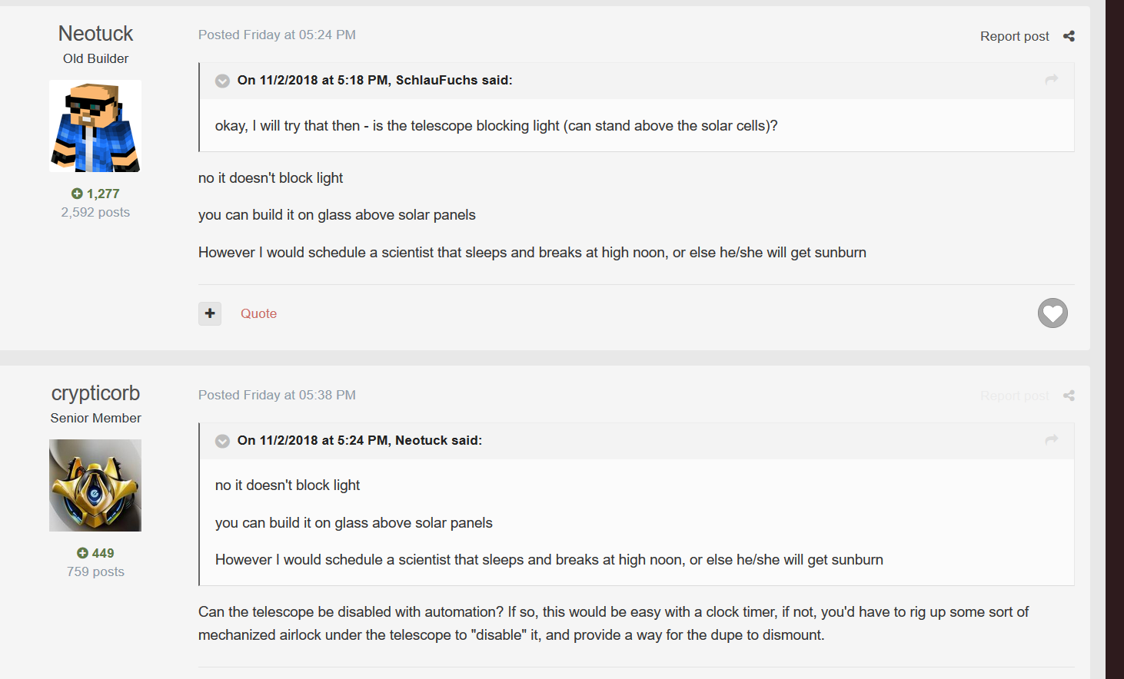Like Neotuck's post with heart icon
The image size is (1124, 679).
1053,313
